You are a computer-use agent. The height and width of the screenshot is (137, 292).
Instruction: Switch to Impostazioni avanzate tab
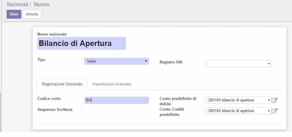click(x=112, y=84)
